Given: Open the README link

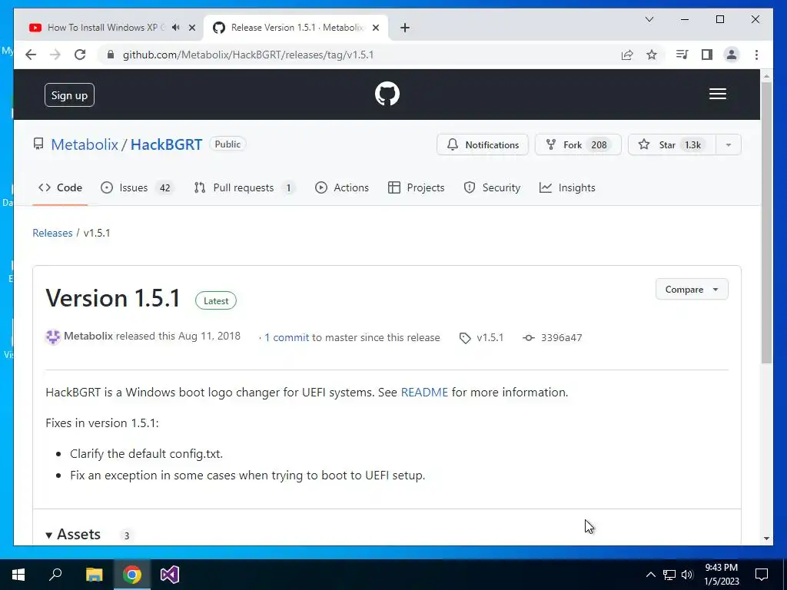Looking at the screenshot, I should point(424,393).
